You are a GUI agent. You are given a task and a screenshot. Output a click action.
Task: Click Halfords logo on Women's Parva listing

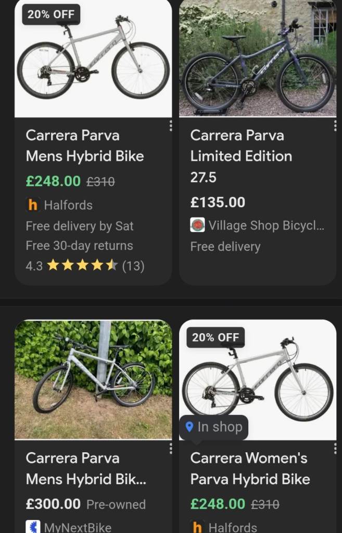point(197,527)
